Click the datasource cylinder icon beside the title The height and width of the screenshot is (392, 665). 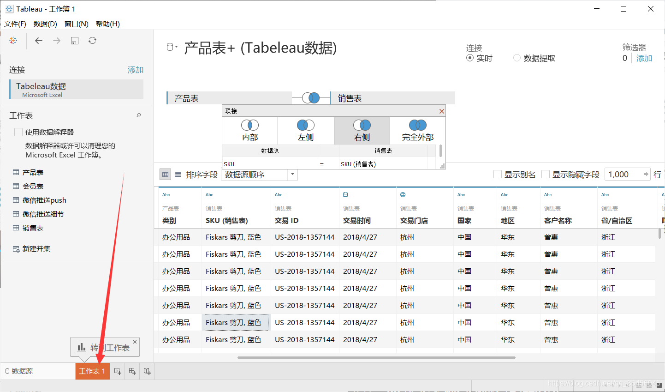click(x=170, y=47)
